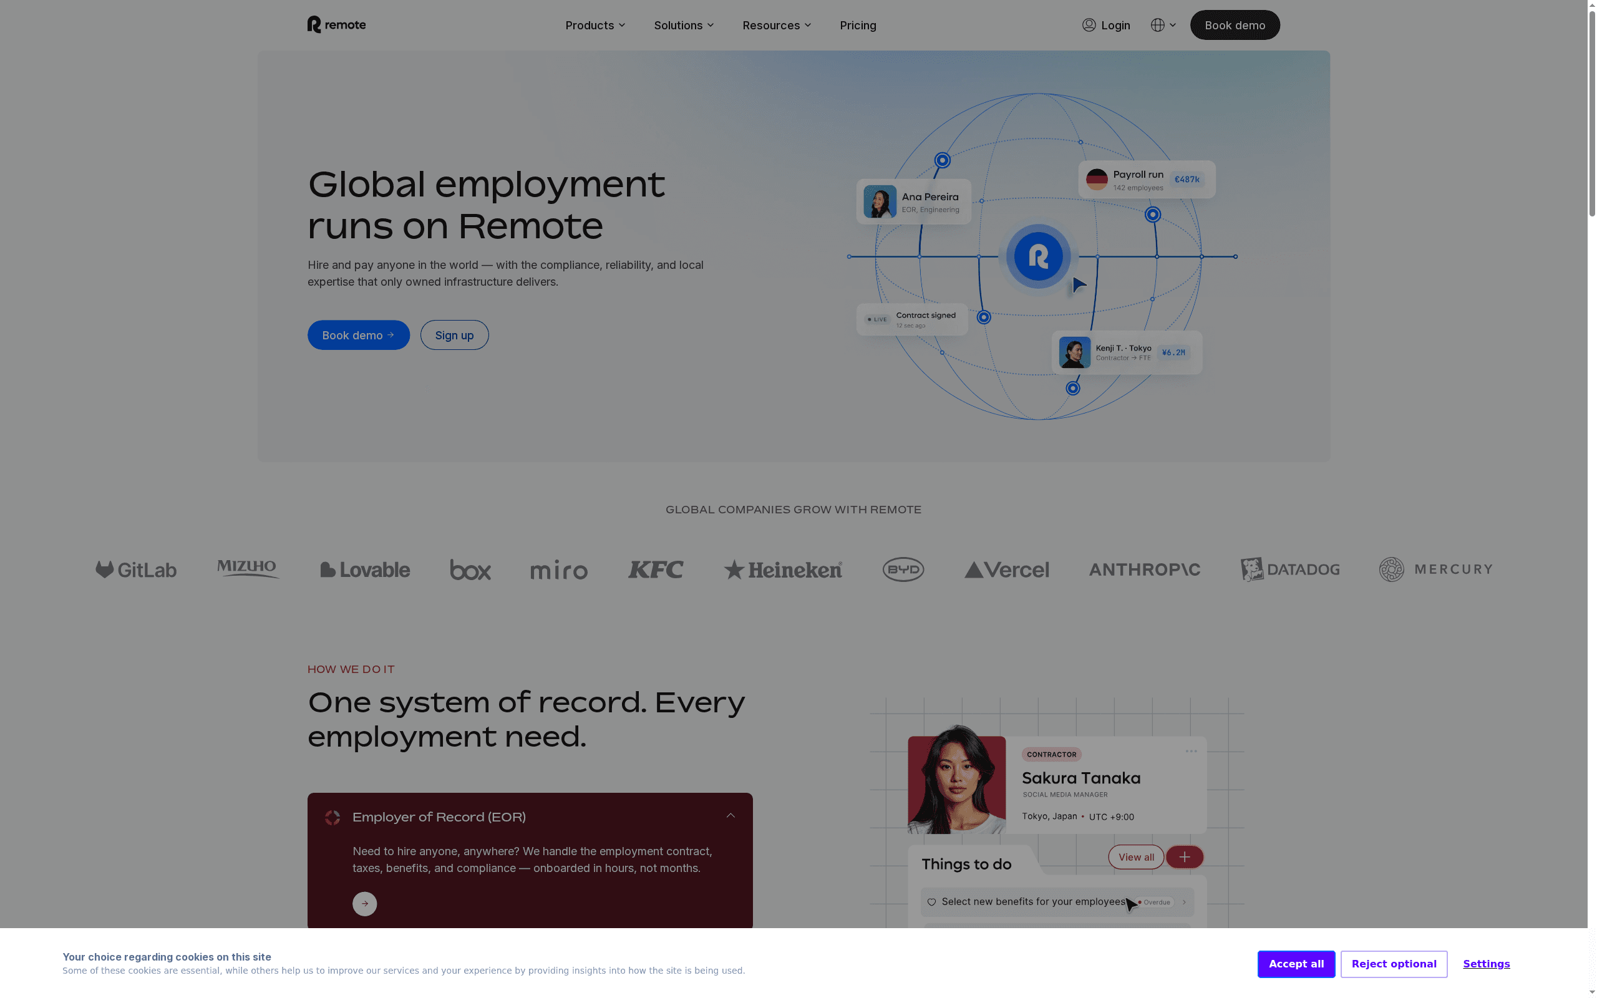The image size is (1597, 998).
Task: Click the Login user profile icon
Action: pyautogui.click(x=1089, y=25)
